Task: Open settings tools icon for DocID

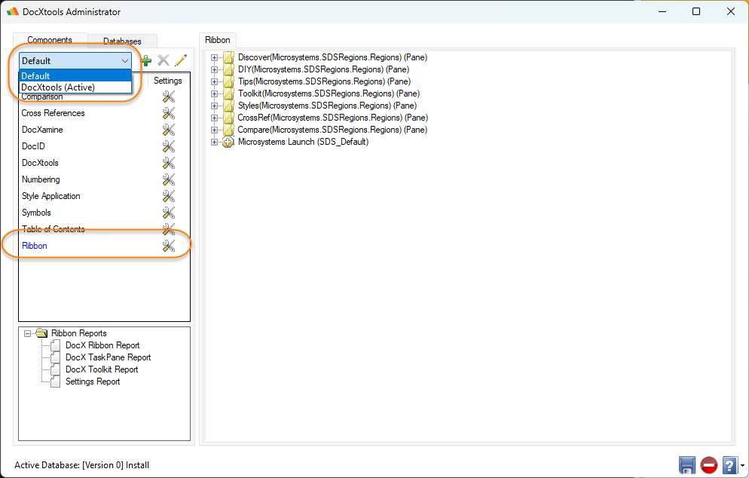Action: click(x=169, y=146)
